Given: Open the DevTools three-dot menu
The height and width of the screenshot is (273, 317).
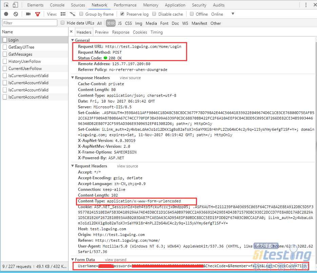Looking at the screenshot, I should point(306,5).
